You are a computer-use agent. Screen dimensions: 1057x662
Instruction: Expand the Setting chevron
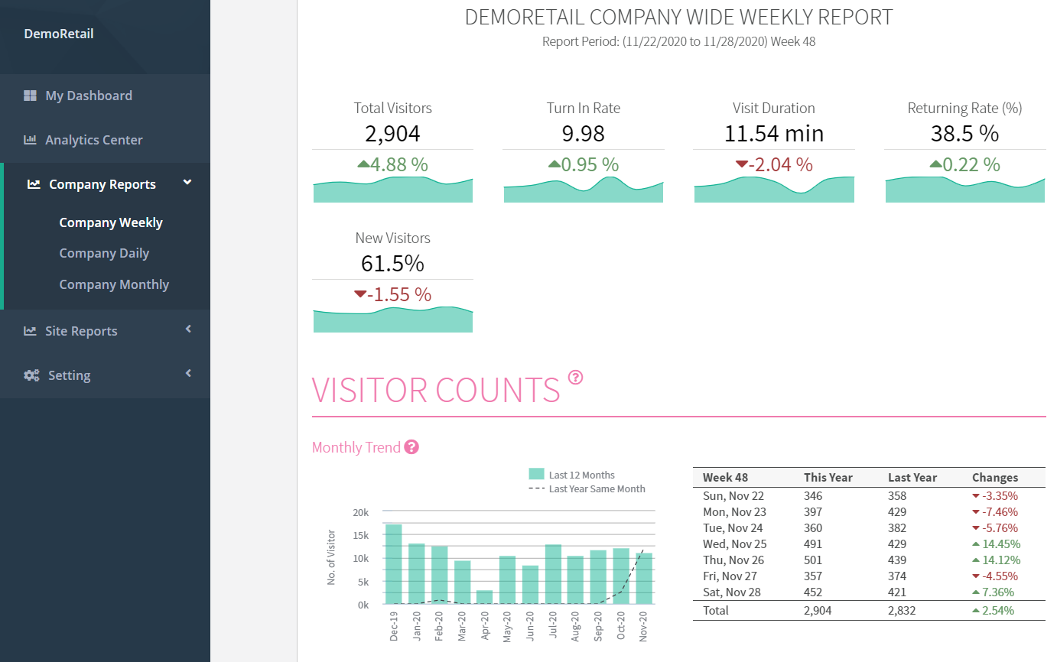click(188, 374)
